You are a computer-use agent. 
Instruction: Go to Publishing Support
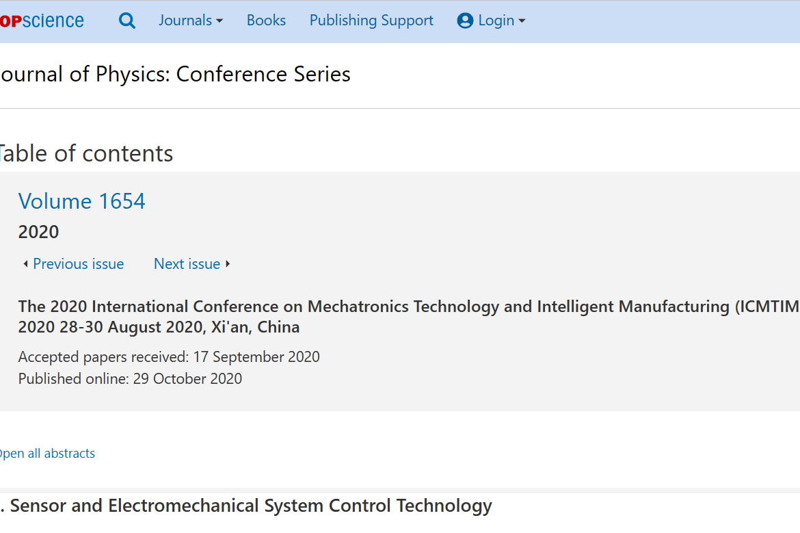pos(371,21)
